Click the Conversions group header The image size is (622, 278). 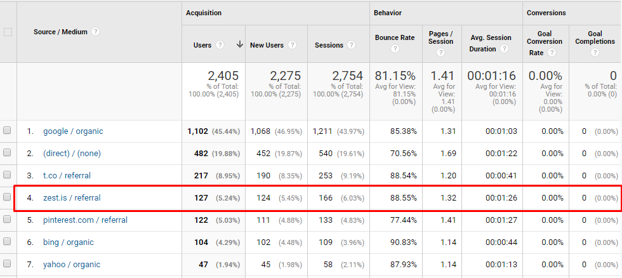[546, 13]
